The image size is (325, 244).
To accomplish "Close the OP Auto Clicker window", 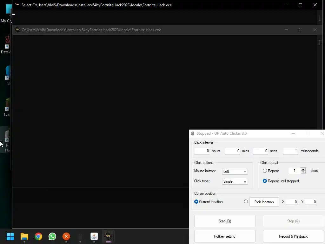I will coord(322,133).
